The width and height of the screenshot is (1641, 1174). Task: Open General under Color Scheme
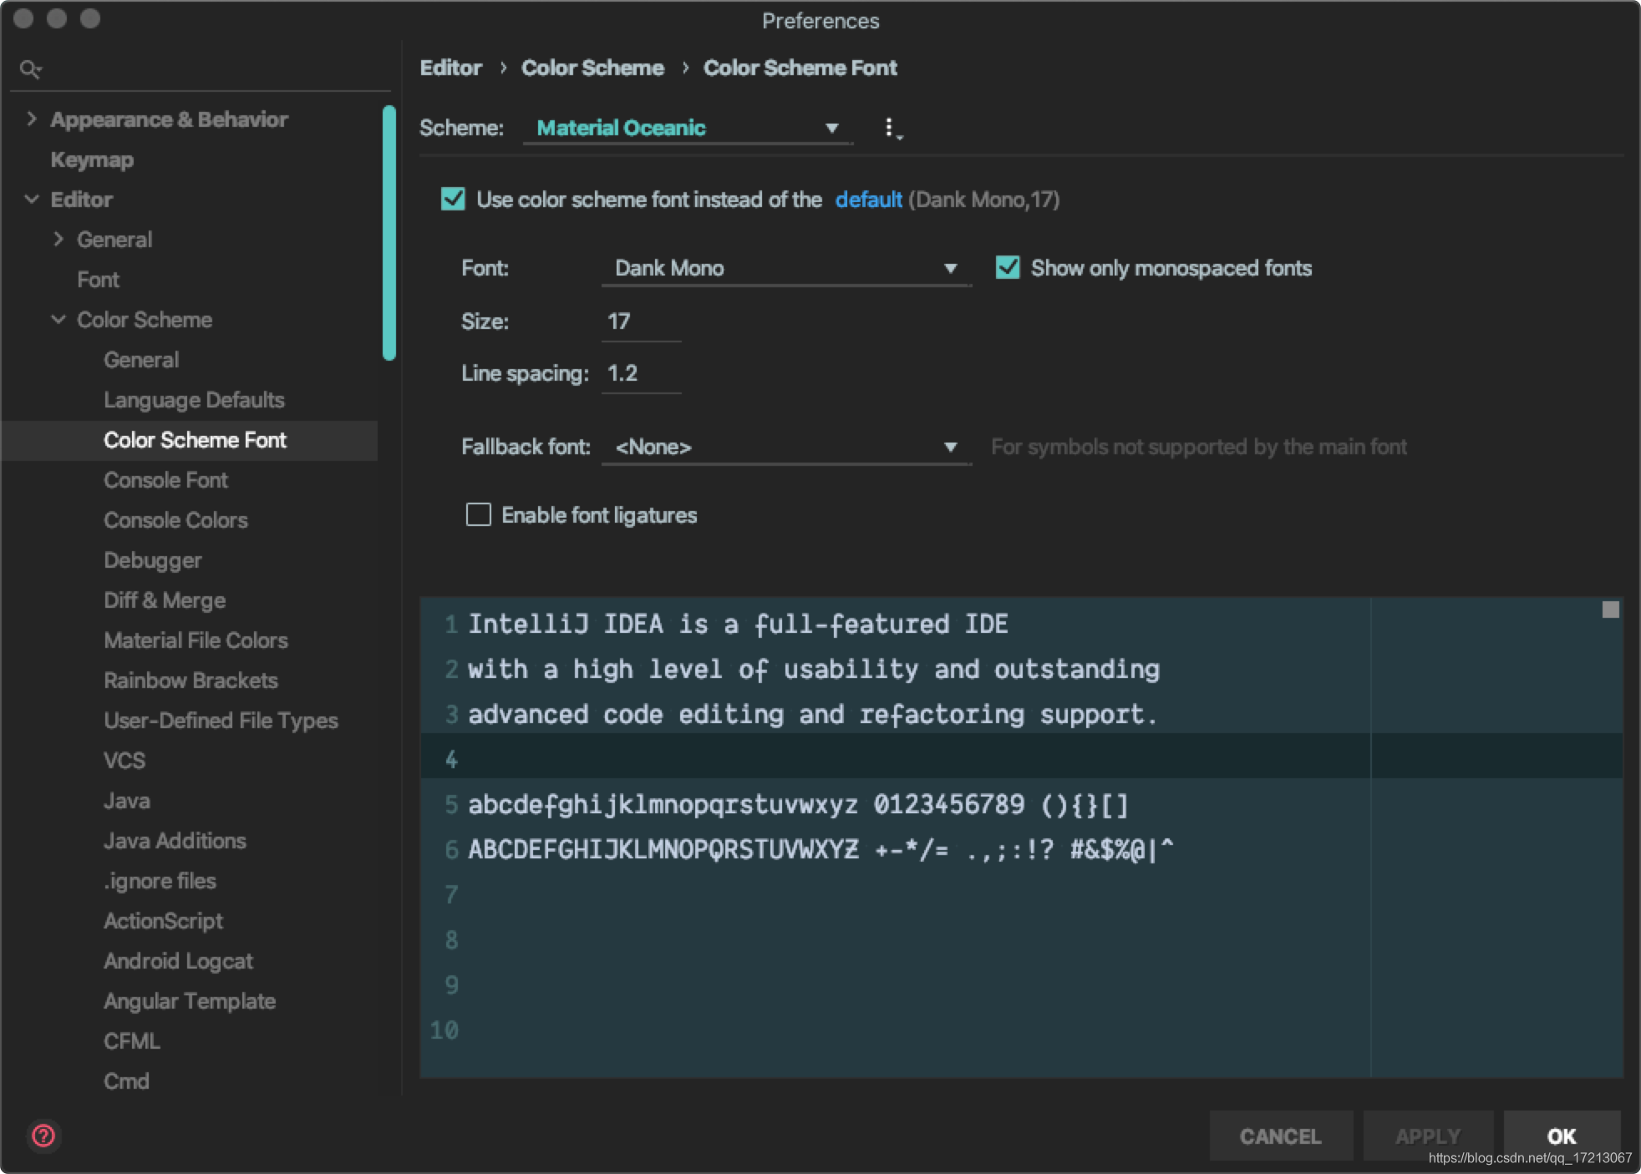coord(141,360)
